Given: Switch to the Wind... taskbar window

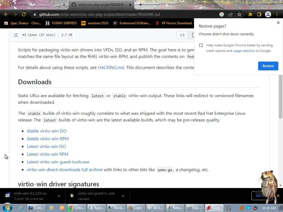Looking at the screenshot, I should 116,208.
